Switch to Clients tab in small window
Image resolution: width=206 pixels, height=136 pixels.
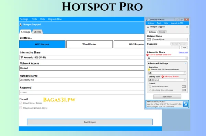click(x=162, y=32)
